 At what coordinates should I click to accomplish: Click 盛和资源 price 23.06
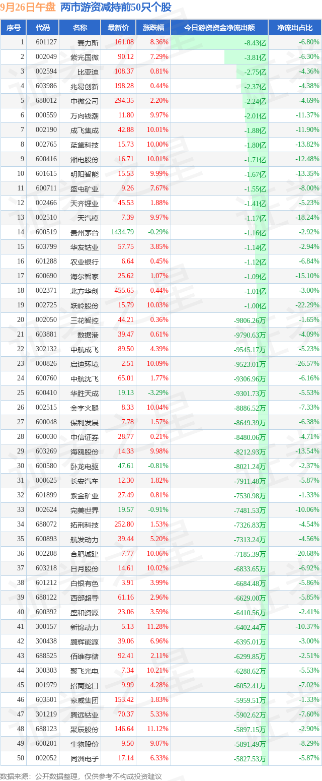(x=126, y=612)
